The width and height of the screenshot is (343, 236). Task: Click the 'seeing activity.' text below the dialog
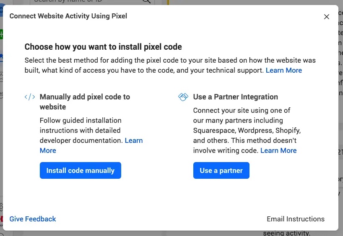(287, 233)
